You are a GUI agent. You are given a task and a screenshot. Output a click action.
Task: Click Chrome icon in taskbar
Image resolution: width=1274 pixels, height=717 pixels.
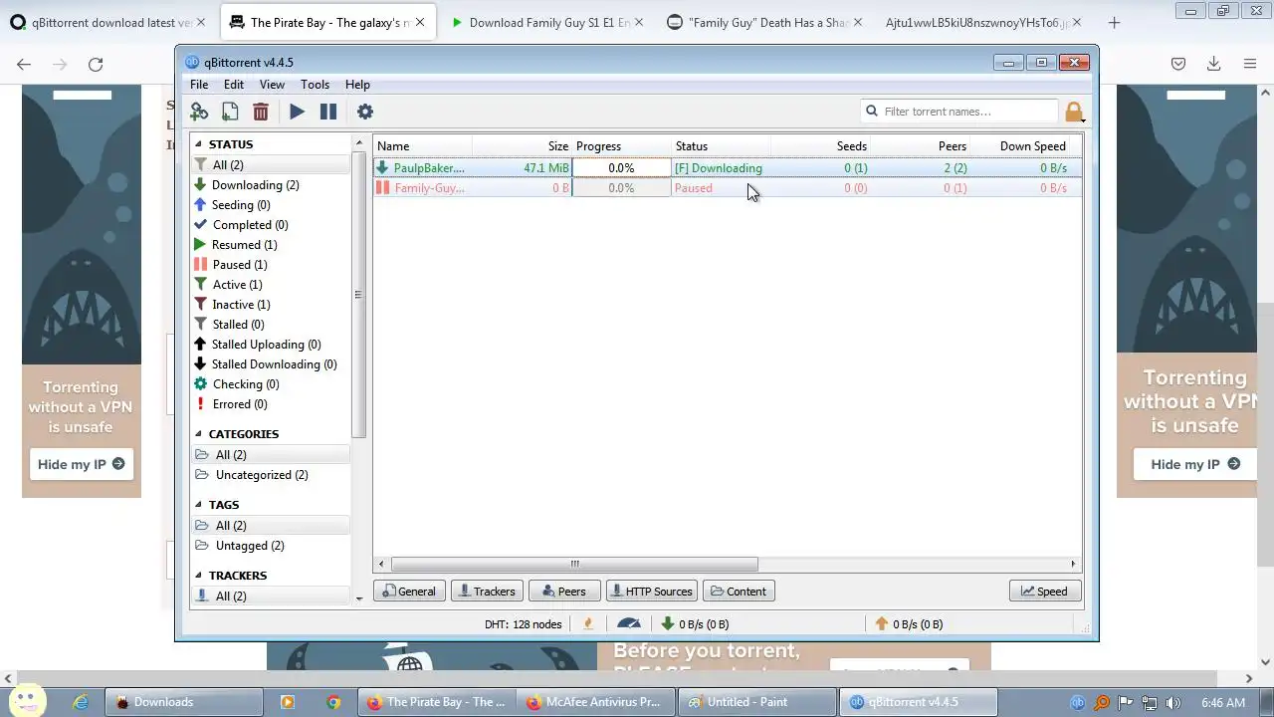point(333,701)
